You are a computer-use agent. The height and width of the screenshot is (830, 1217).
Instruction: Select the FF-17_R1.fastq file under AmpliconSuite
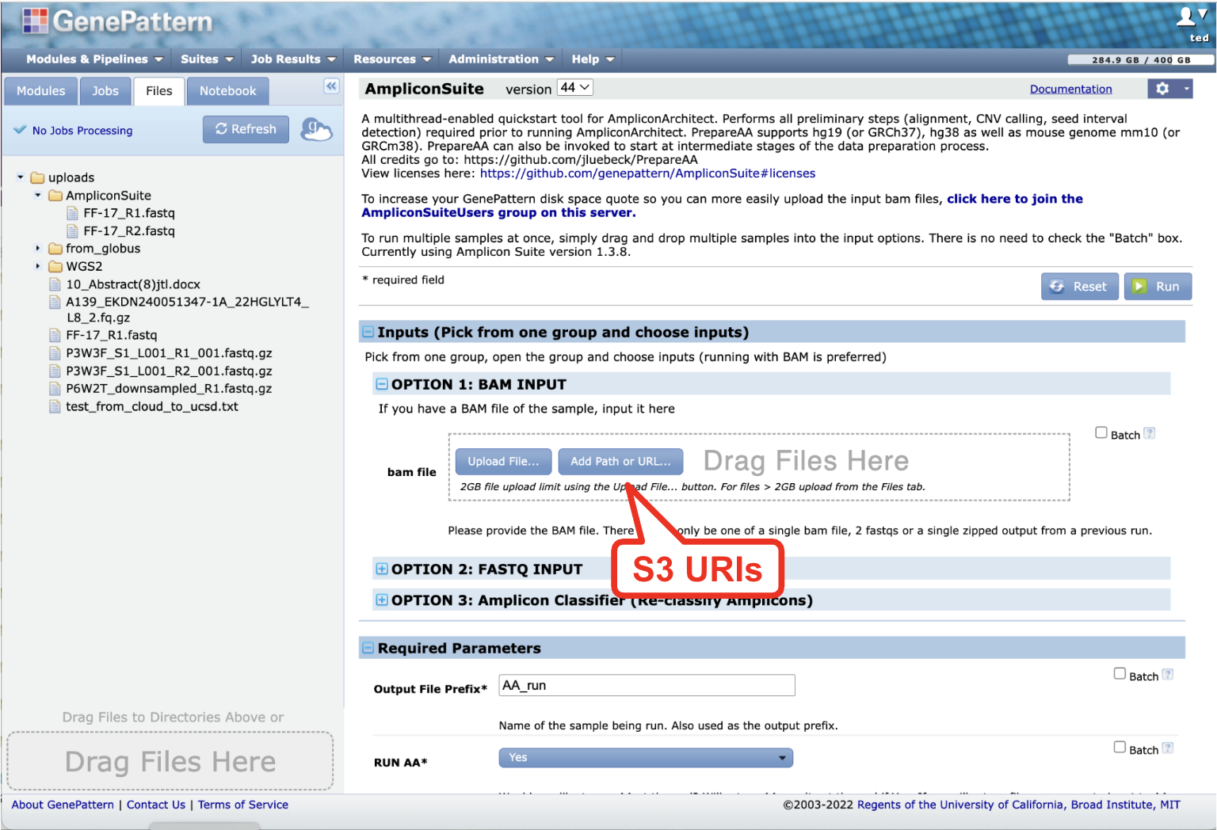[x=129, y=213]
